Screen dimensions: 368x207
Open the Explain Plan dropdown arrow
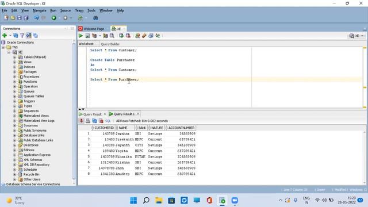coord(100,36)
